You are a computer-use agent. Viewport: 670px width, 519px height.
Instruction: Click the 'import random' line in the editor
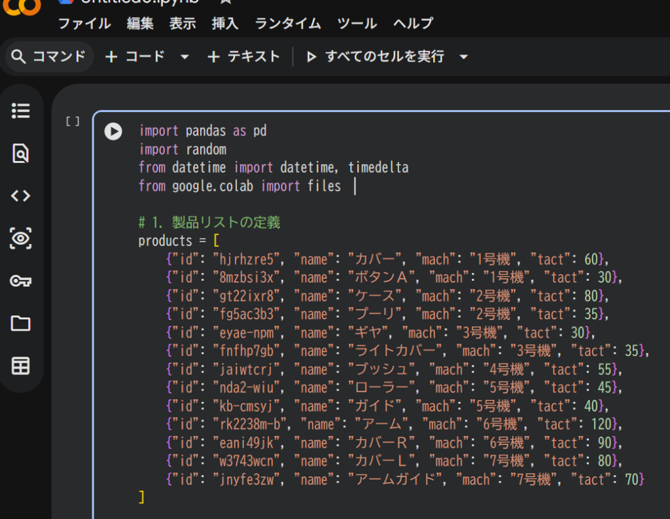coord(183,149)
